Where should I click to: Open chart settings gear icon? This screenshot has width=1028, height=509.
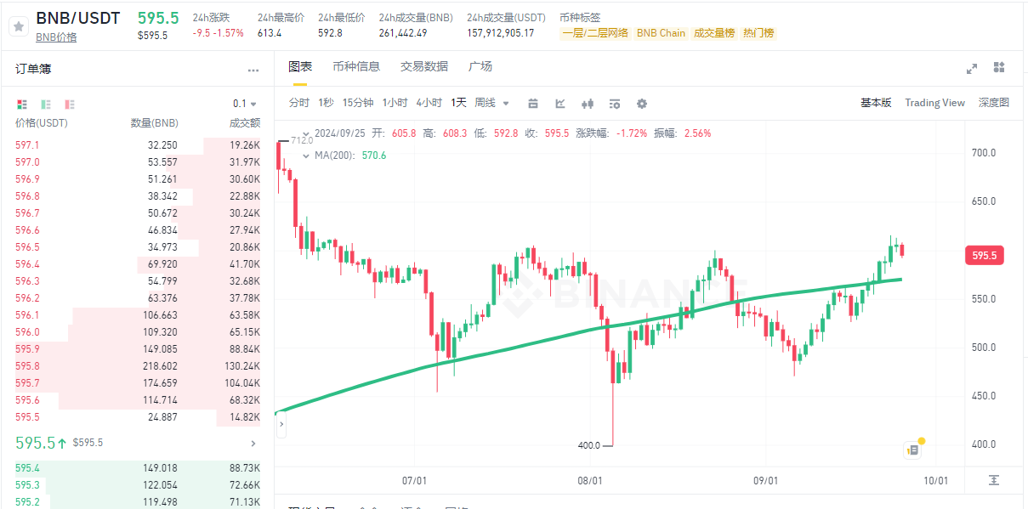(x=642, y=104)
